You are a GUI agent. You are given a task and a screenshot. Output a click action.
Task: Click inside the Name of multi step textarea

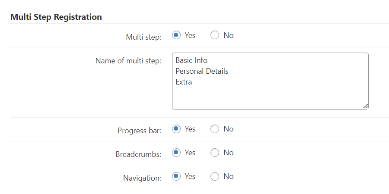[x=270, y=81]
